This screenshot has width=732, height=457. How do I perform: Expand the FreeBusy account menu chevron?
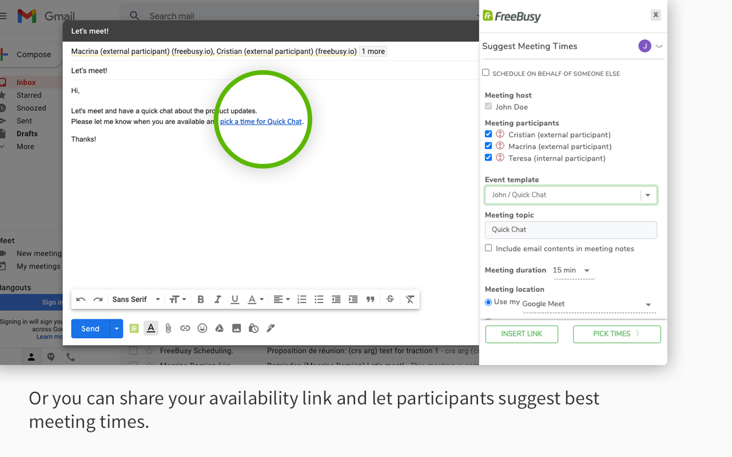coord(659,46)
